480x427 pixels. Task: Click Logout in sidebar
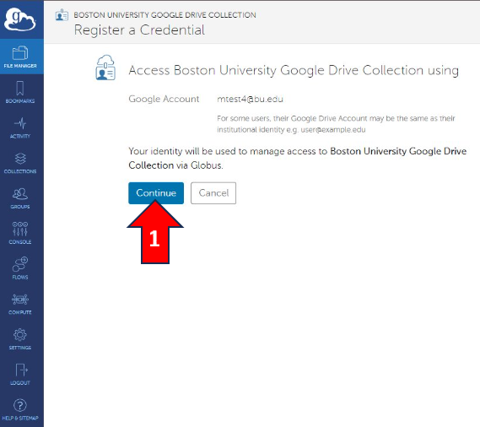click(20, 374)
